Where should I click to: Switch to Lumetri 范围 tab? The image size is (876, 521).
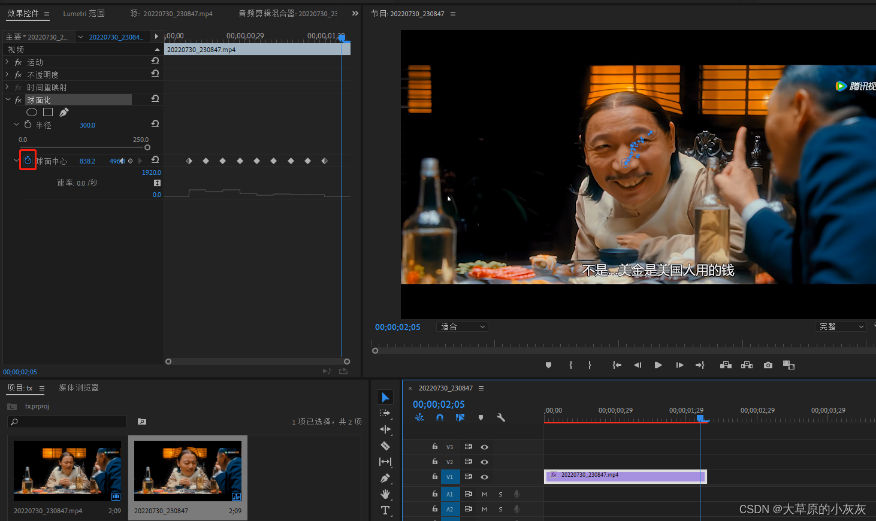pyautogui.click(x=84, y=13)
